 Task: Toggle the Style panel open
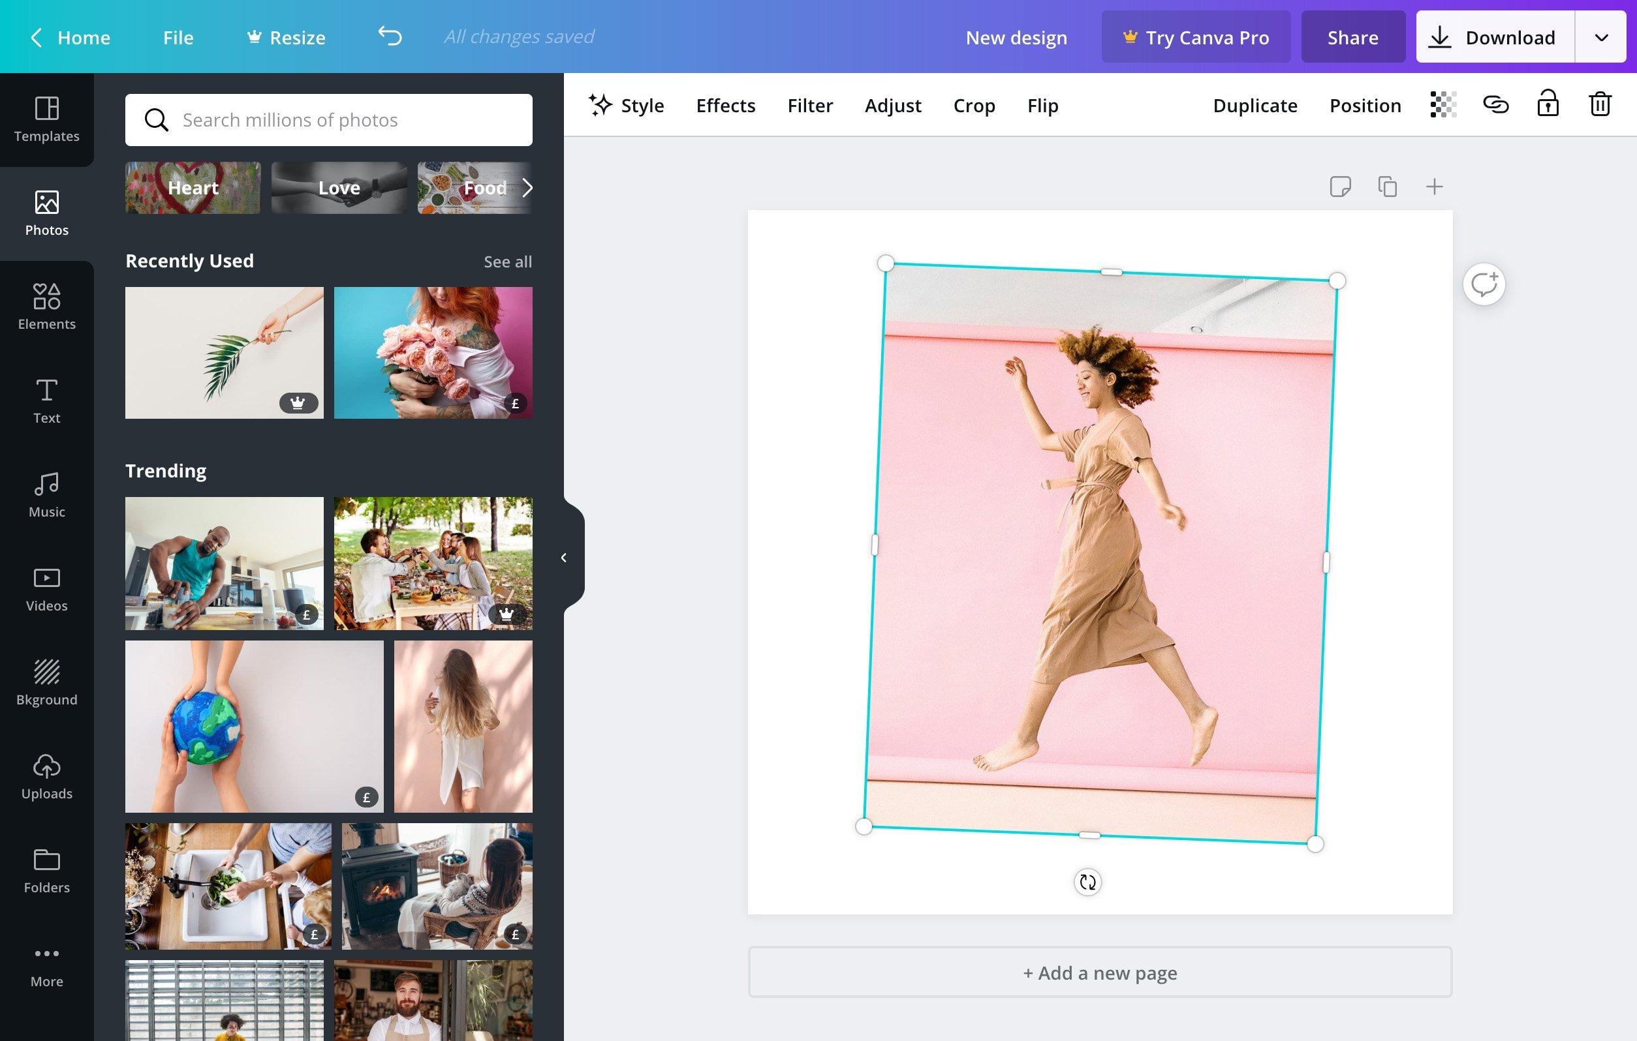click(627, 105)
